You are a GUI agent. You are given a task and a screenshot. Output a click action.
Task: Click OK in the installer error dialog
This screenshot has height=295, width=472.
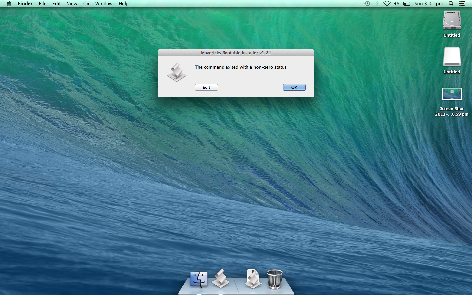tap(294, 87)
